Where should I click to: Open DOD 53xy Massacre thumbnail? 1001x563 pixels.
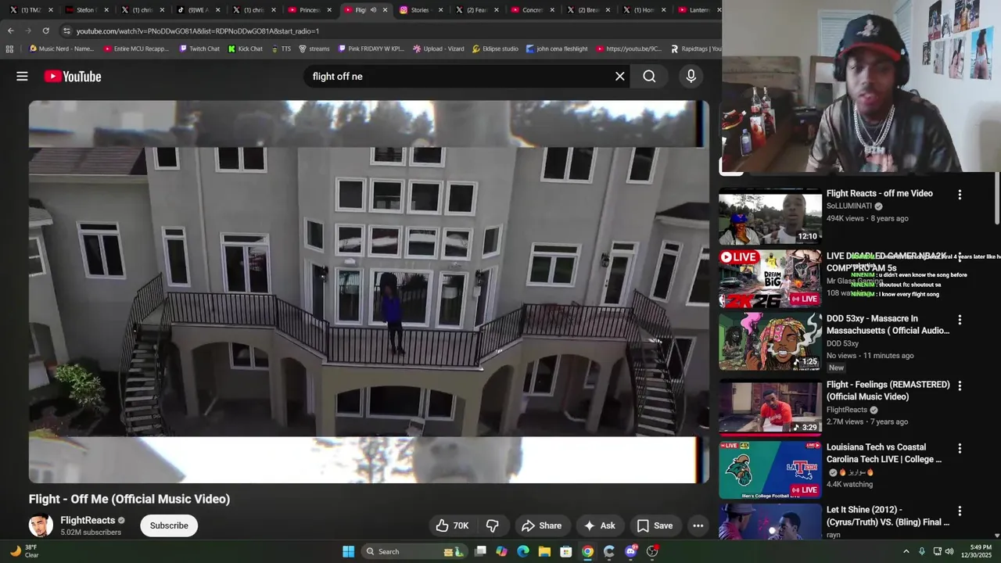pyautogui.click(x=770, y=342)
